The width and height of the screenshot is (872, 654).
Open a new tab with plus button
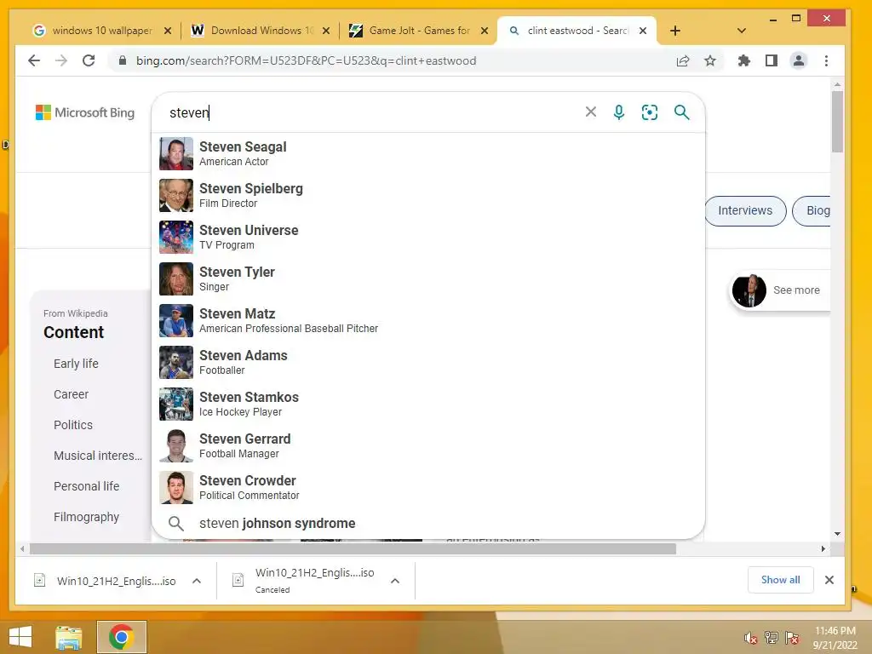click(675, 31)
